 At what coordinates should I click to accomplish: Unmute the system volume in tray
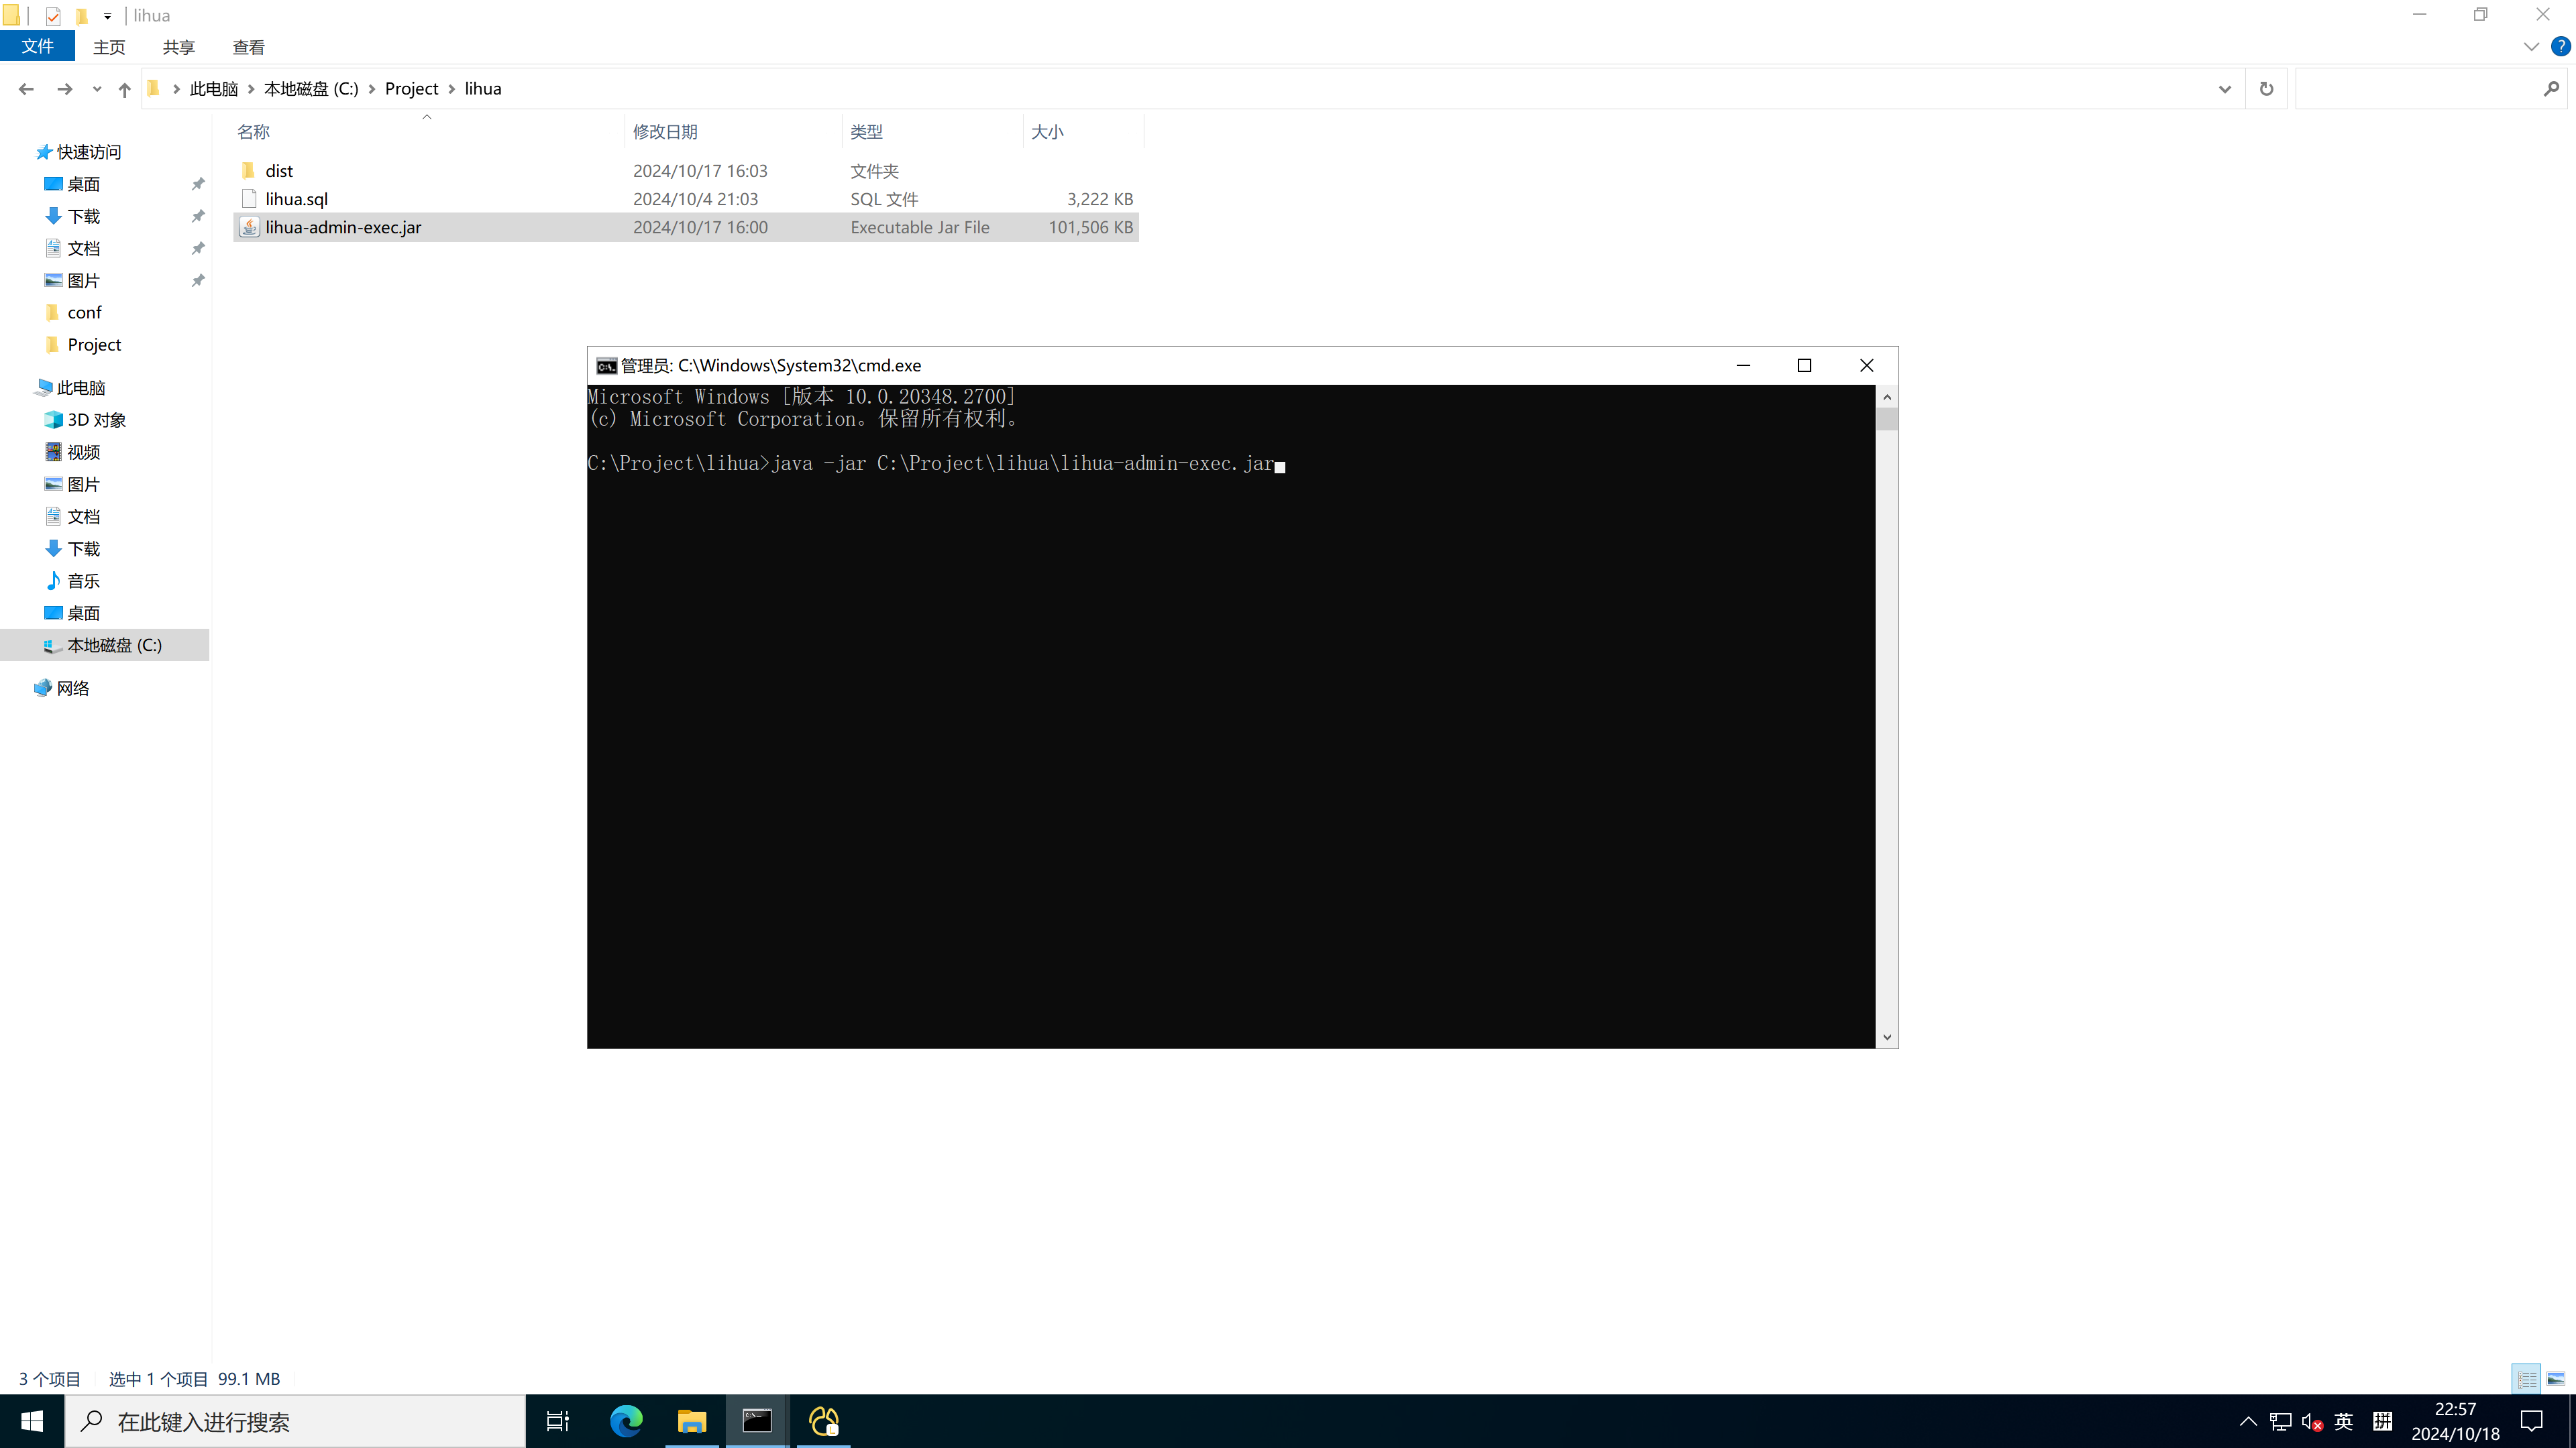2313,1421
